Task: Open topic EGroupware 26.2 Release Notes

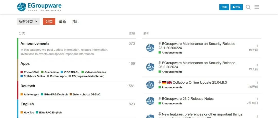Action: [188, 99]
